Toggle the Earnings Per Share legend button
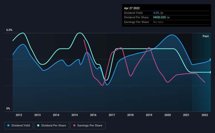 pyautogui.click(x=88, y=126)
